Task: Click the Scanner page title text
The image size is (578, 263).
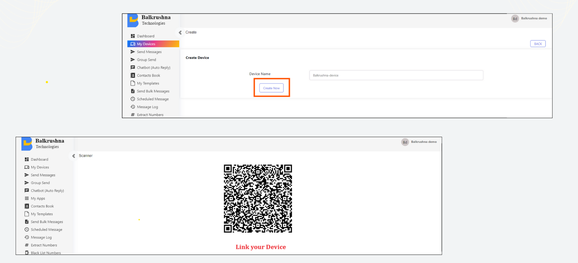Action: (x=86, y=156)
